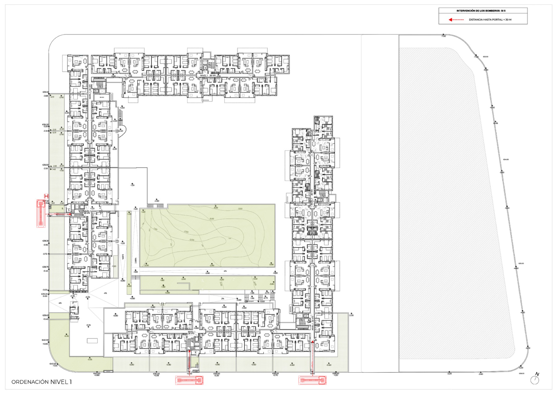Select the red fire truck below the bottom-center entrance
The width and height of the screenshot is (557, 393).
189,379
